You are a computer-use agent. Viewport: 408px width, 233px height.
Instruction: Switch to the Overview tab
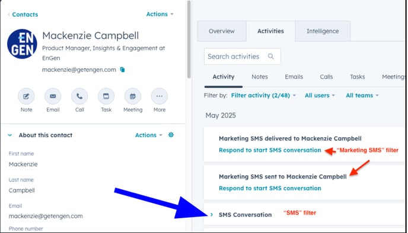pos(222,31)
